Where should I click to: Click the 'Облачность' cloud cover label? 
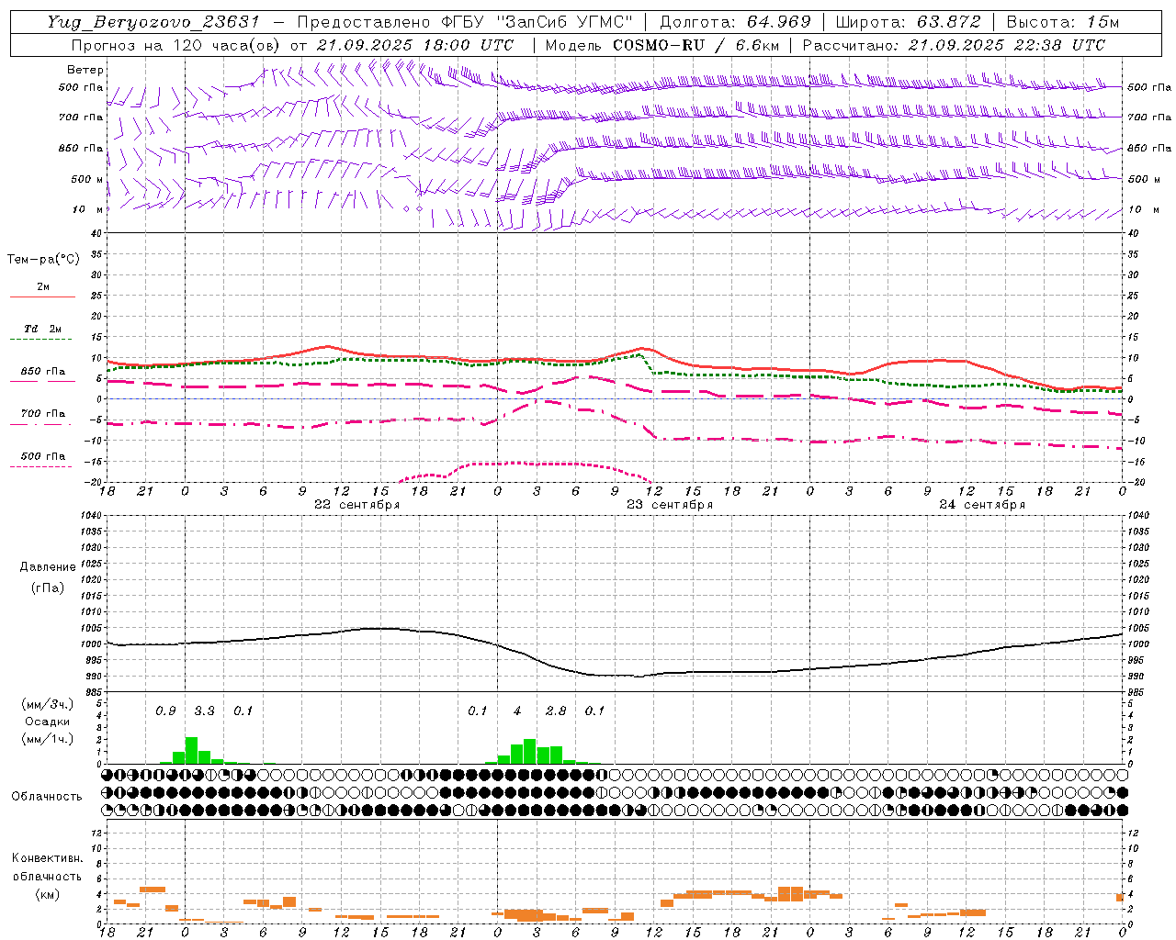[47, 796]
